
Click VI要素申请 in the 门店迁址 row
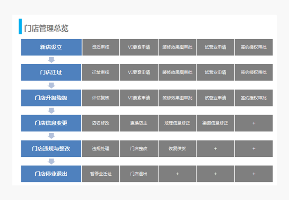click(x=139, y=73)
